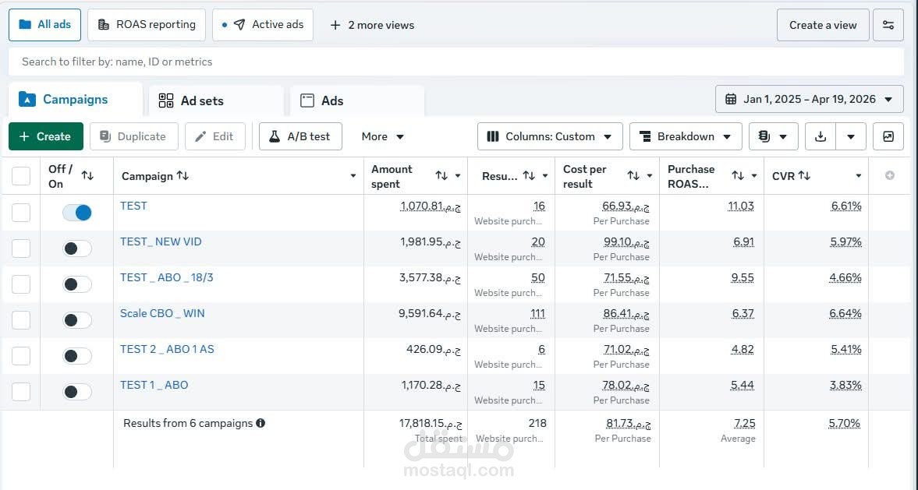Check the select-all campaigns checkbox

pos(21,176)
